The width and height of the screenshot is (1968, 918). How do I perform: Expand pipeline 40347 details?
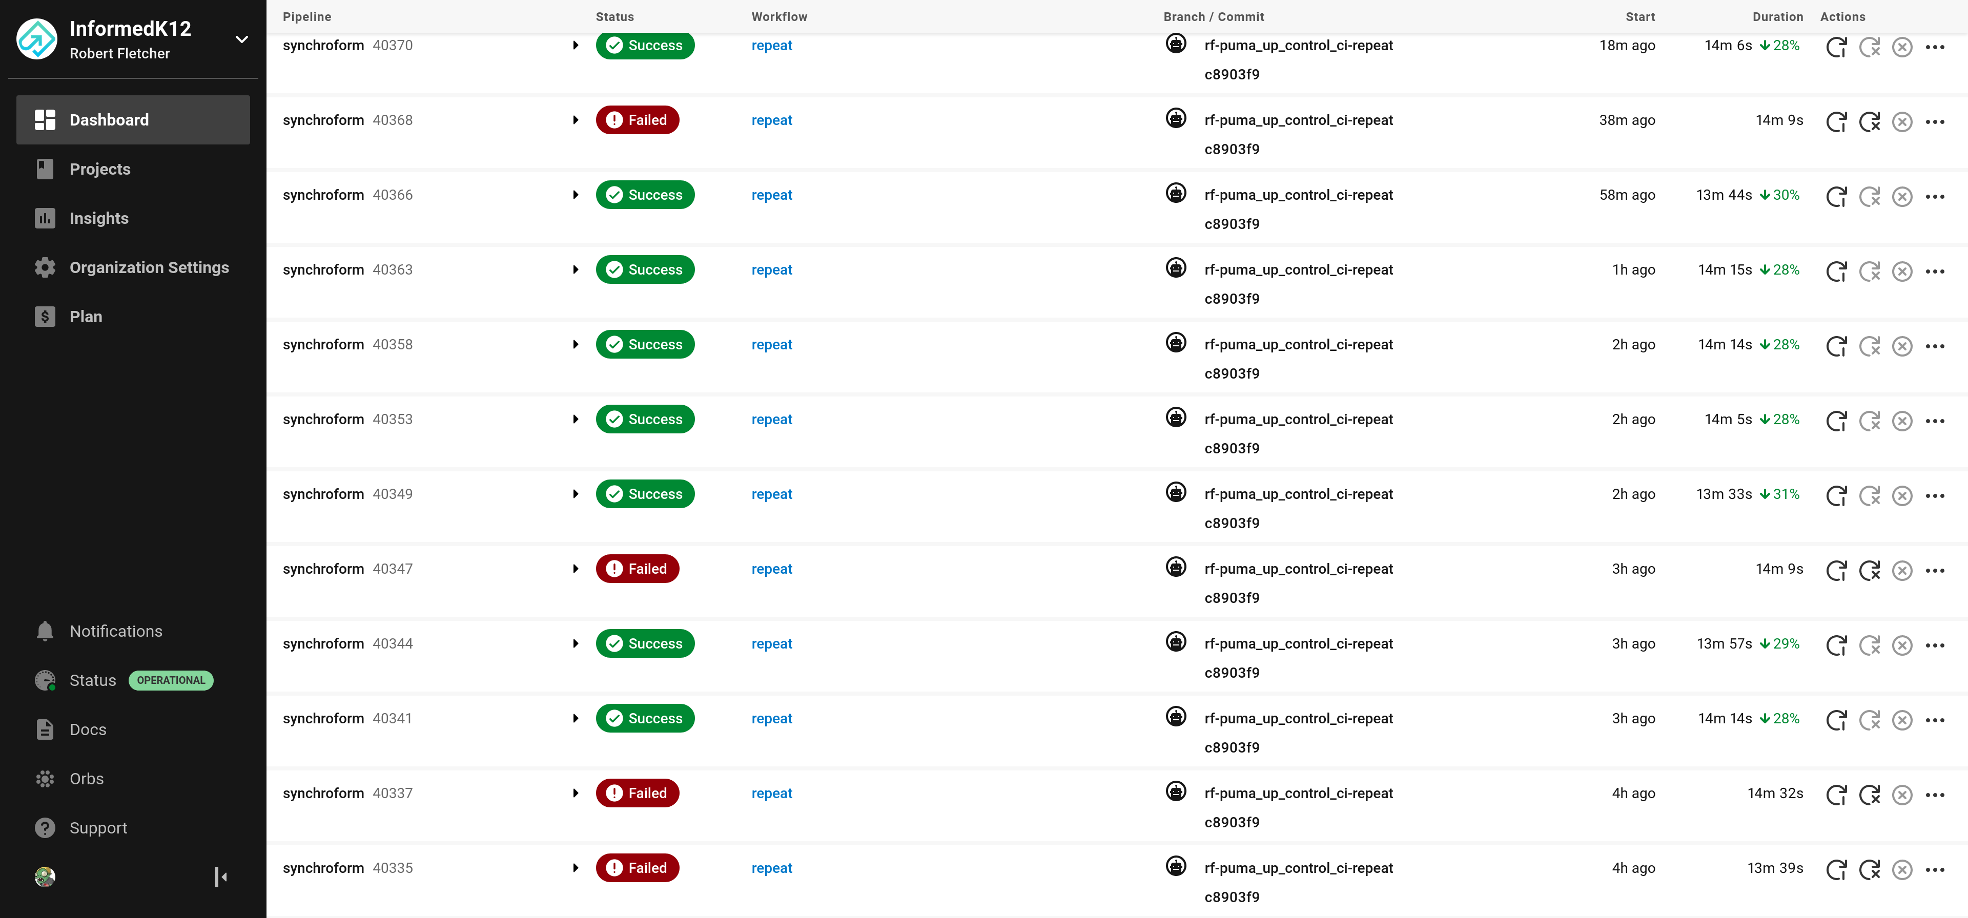(x=575, y=568)
